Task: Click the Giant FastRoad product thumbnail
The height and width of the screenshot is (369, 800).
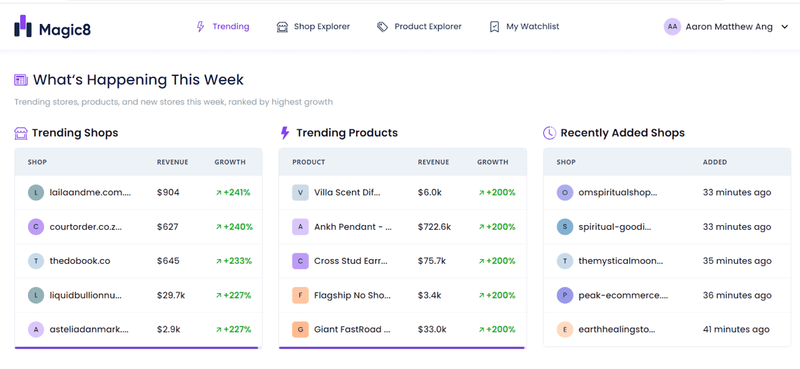Action: [x=301, y=329]
